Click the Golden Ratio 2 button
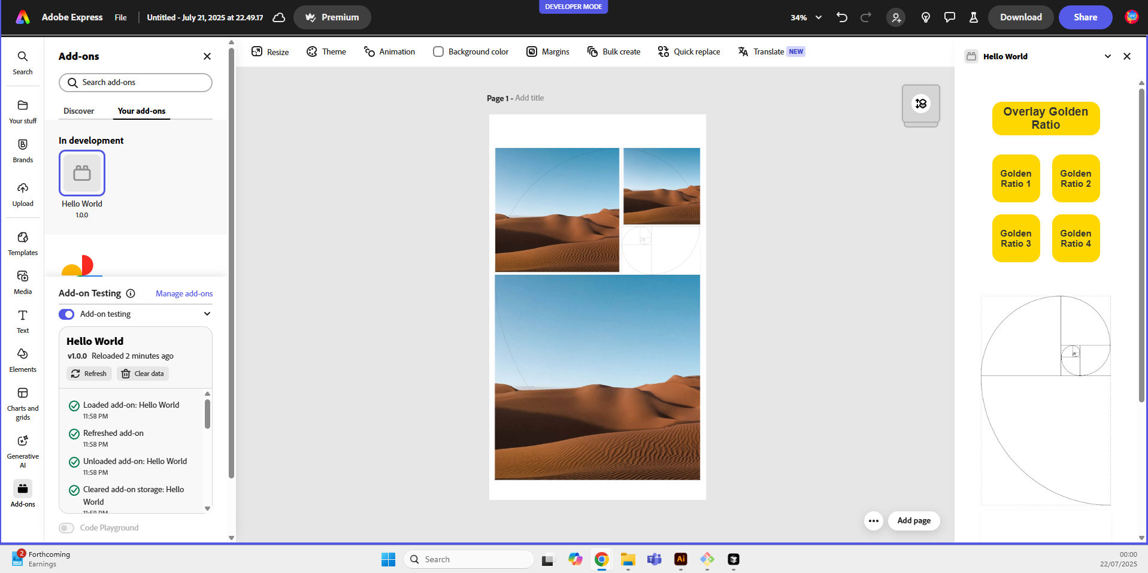1148x573 pixels. (1076, 178)
